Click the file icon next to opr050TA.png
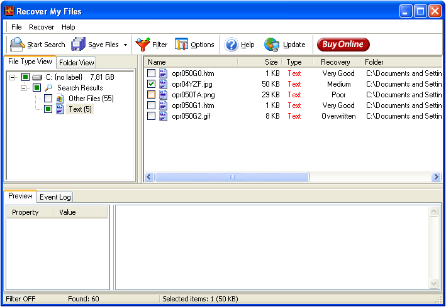This screenshot has width=446, height=307. click(x=163, y=95)
